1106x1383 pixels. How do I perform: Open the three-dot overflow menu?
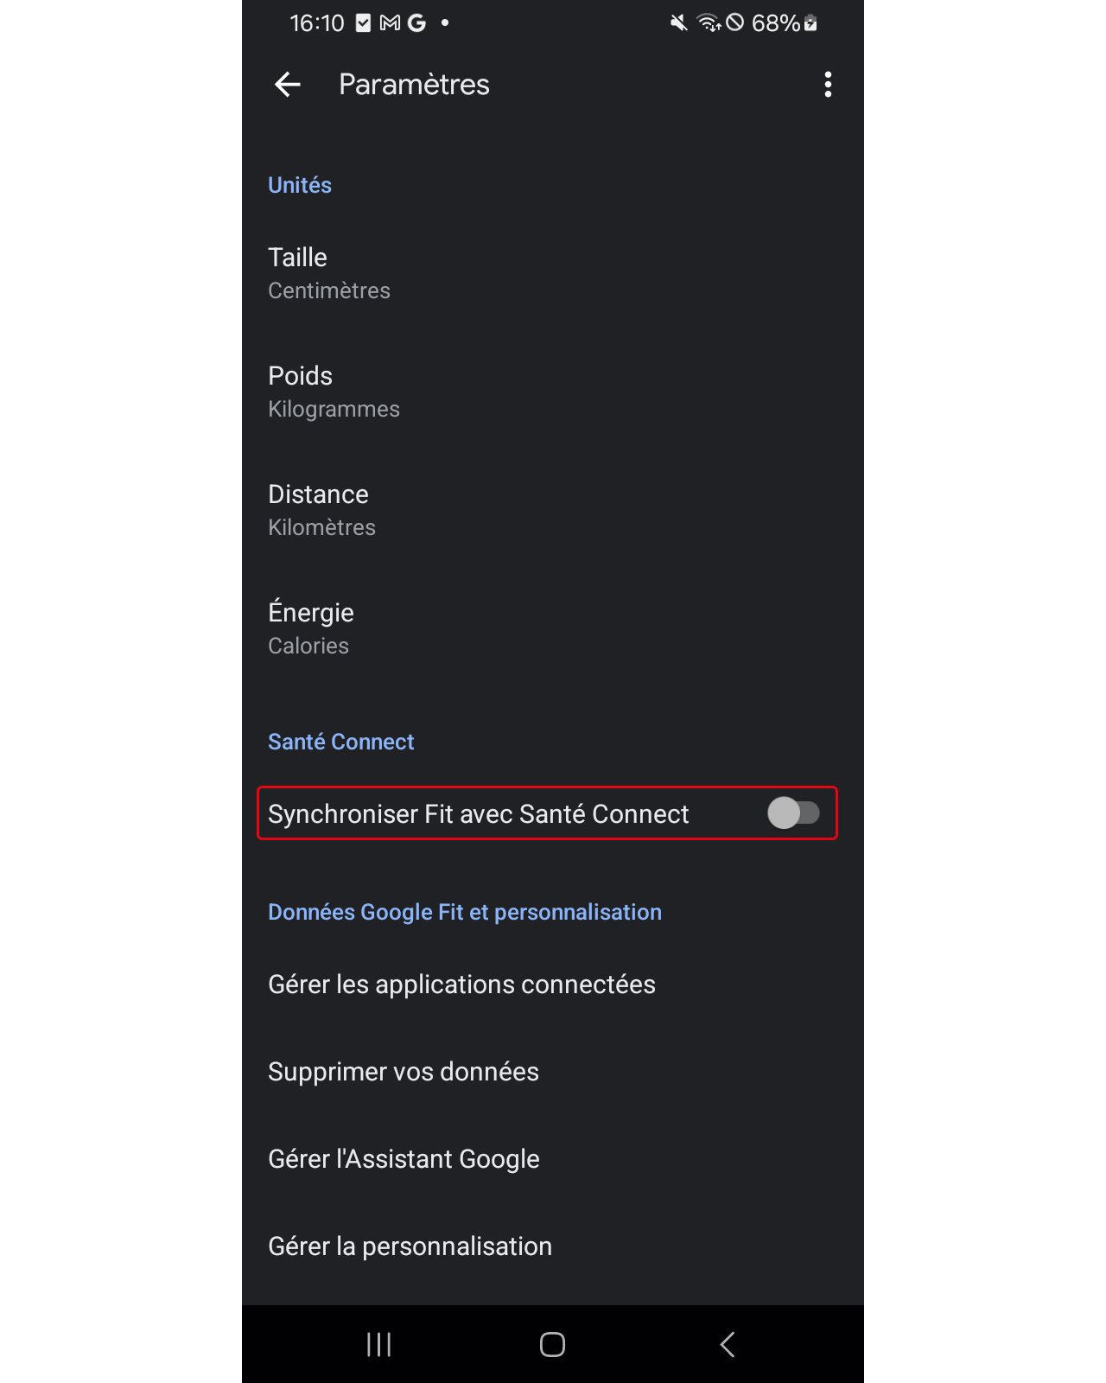(828, 85)
